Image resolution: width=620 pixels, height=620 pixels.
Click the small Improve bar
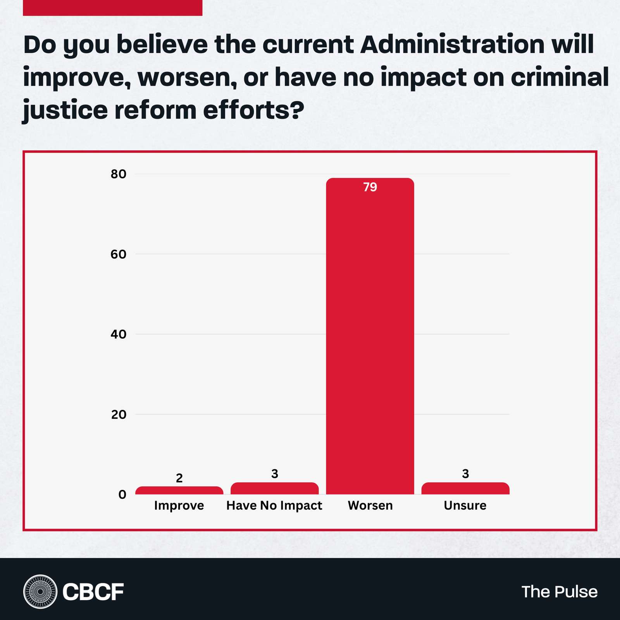[x=179, y=491]
